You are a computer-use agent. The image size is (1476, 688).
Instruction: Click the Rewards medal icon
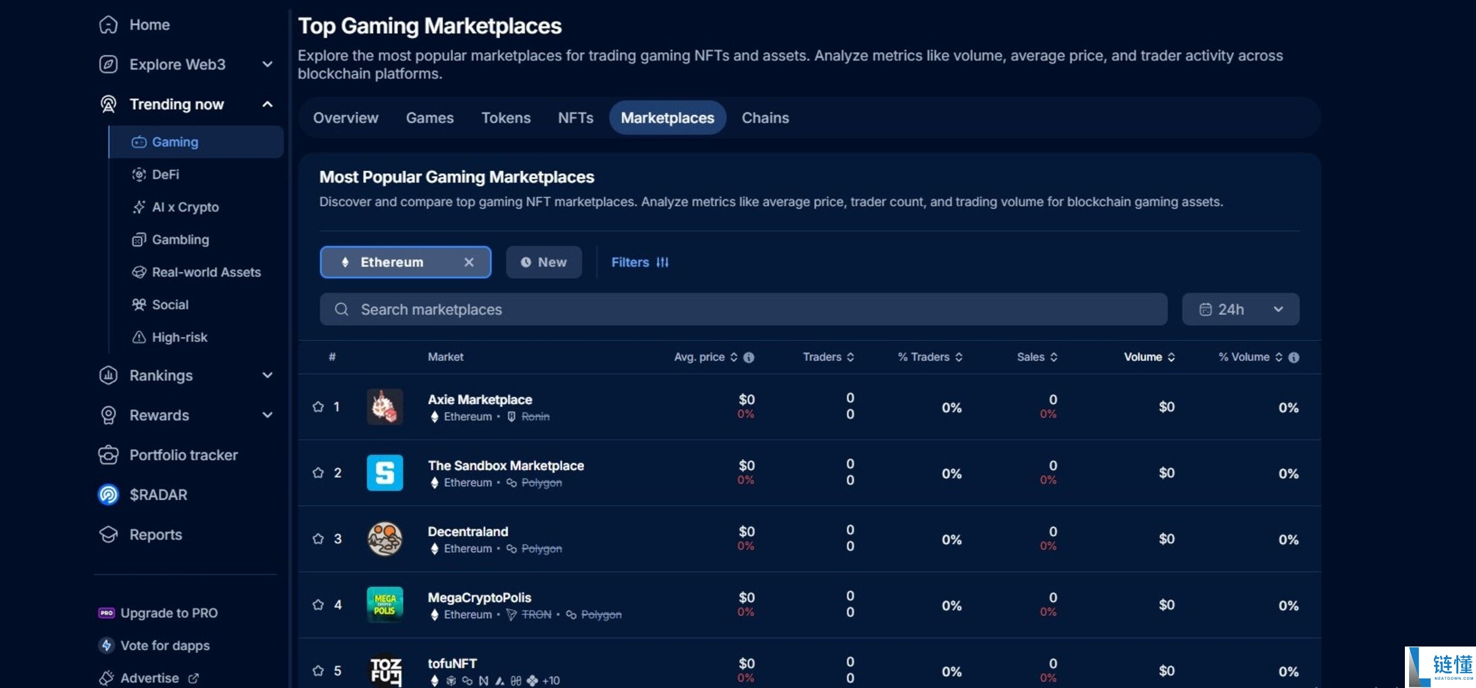[108, 415]
